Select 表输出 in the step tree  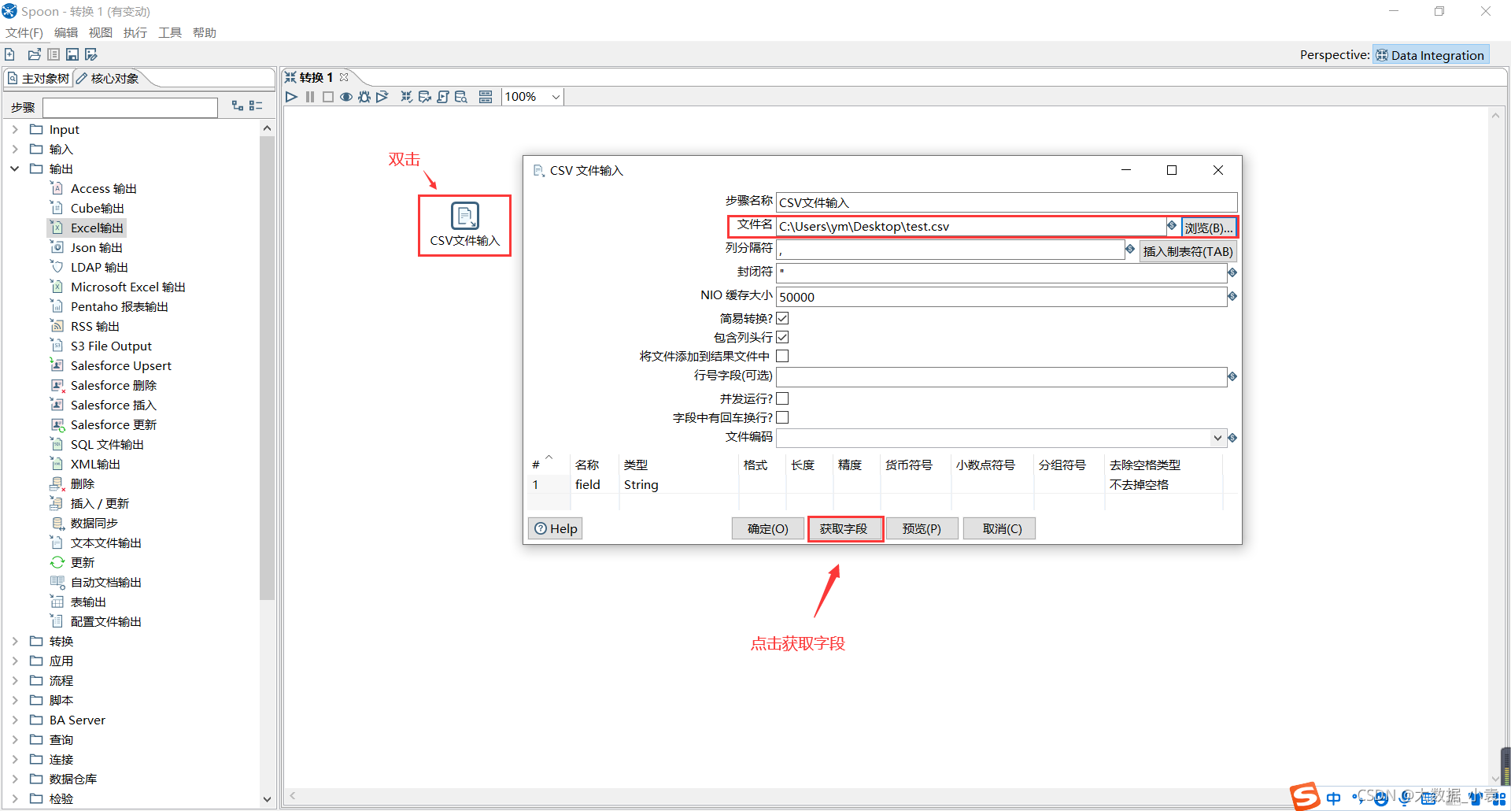pos(88,602)
